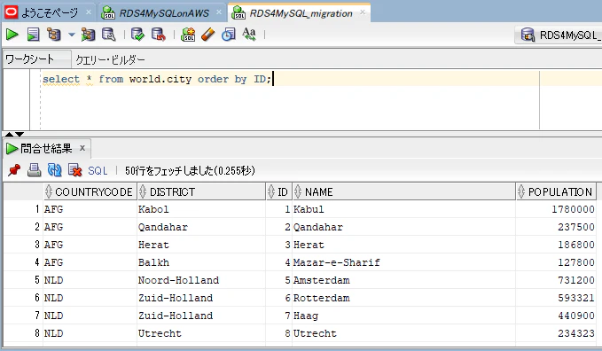Click the refresh icon in results toolbar

[54, 170]
